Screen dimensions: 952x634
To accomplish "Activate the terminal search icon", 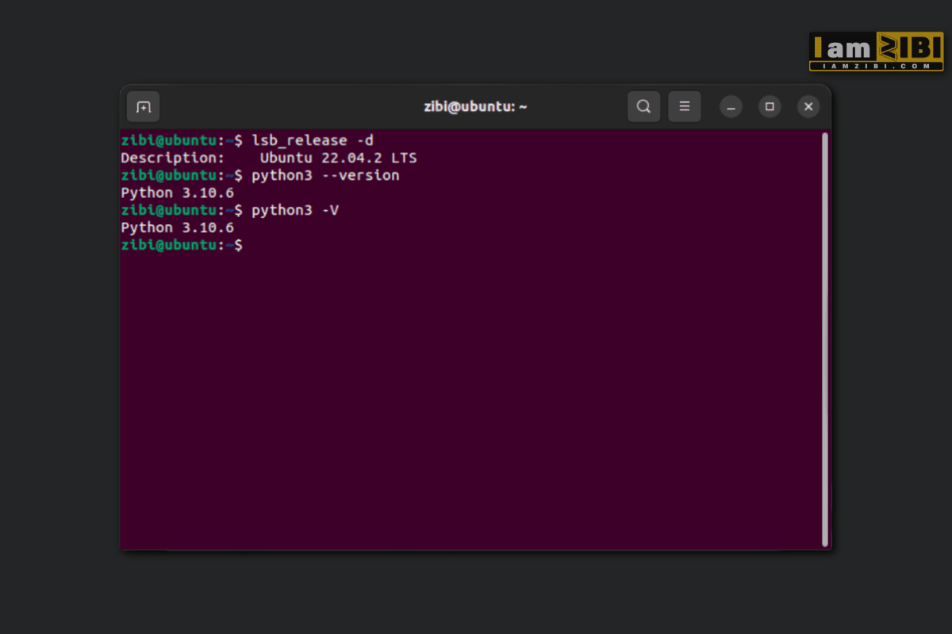I will [x=643, y=106].
